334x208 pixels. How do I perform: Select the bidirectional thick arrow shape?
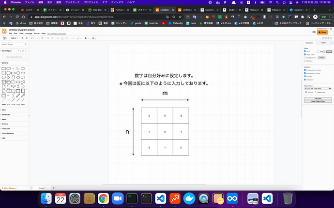coord(18,96)
